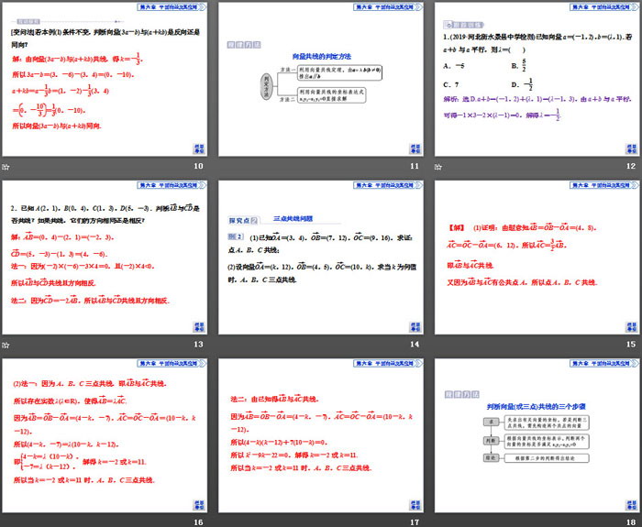Click the title 向量共线的判定方法 on slide 11

[321, 57]
